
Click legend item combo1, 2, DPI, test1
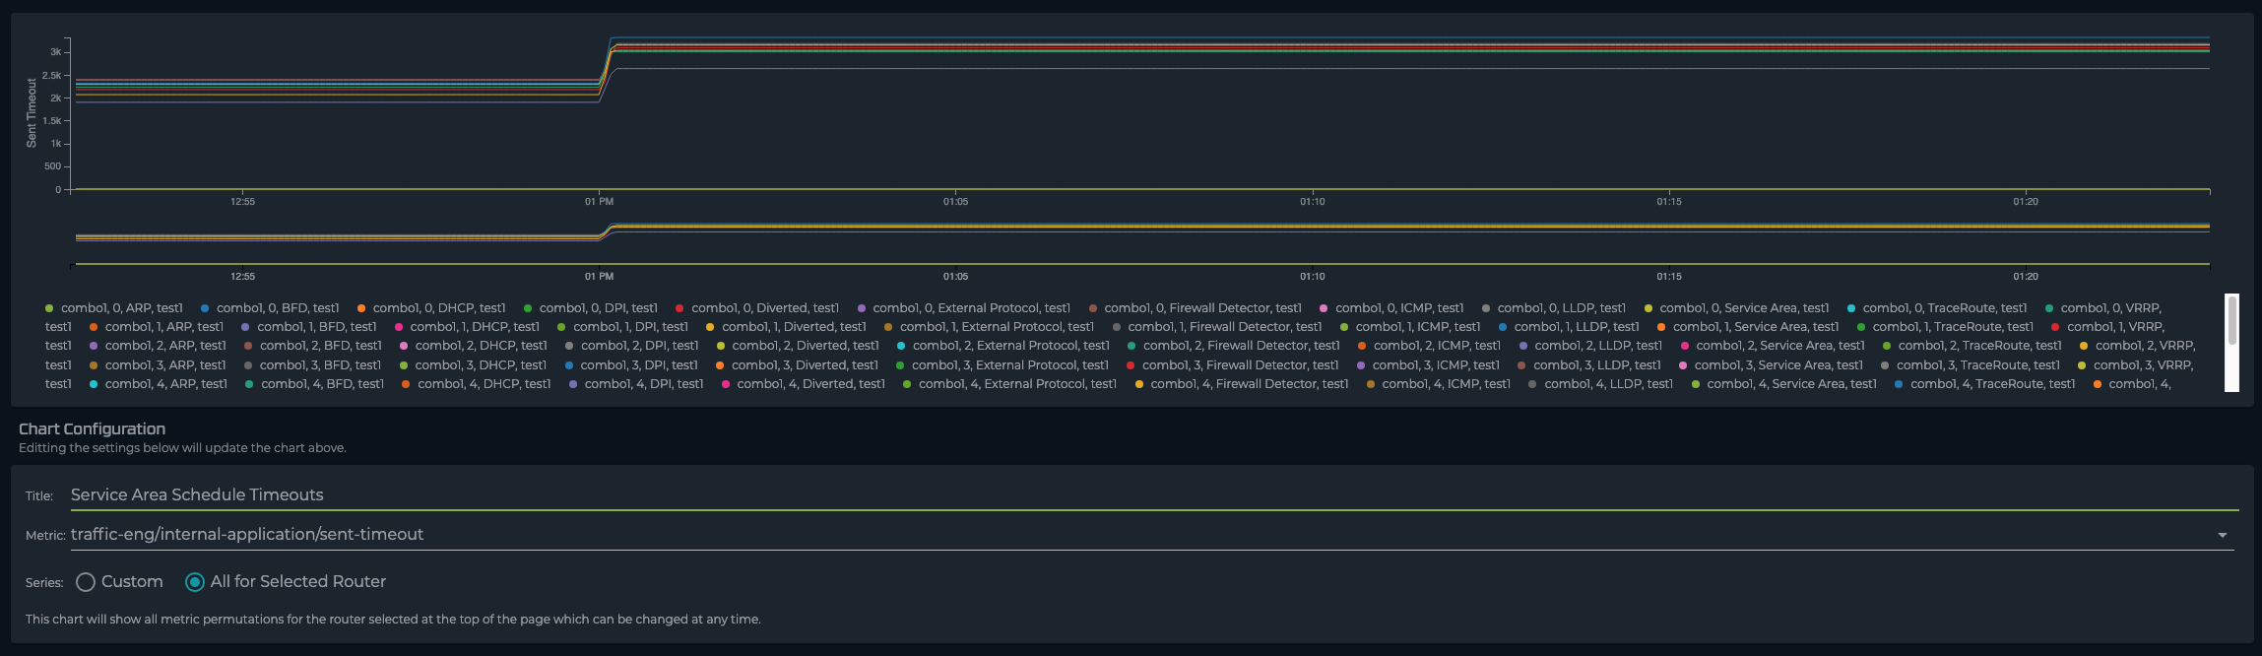[x=632, y=346]
